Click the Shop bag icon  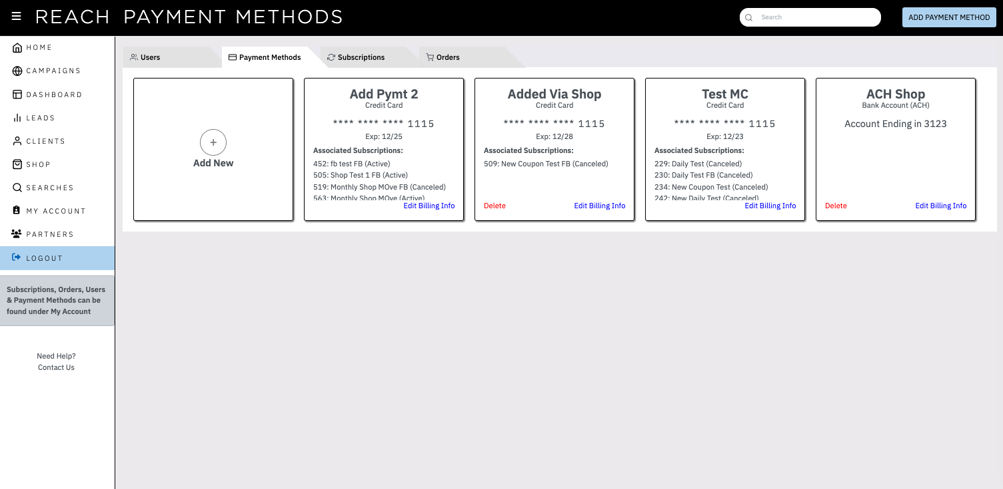pos(17,164)
